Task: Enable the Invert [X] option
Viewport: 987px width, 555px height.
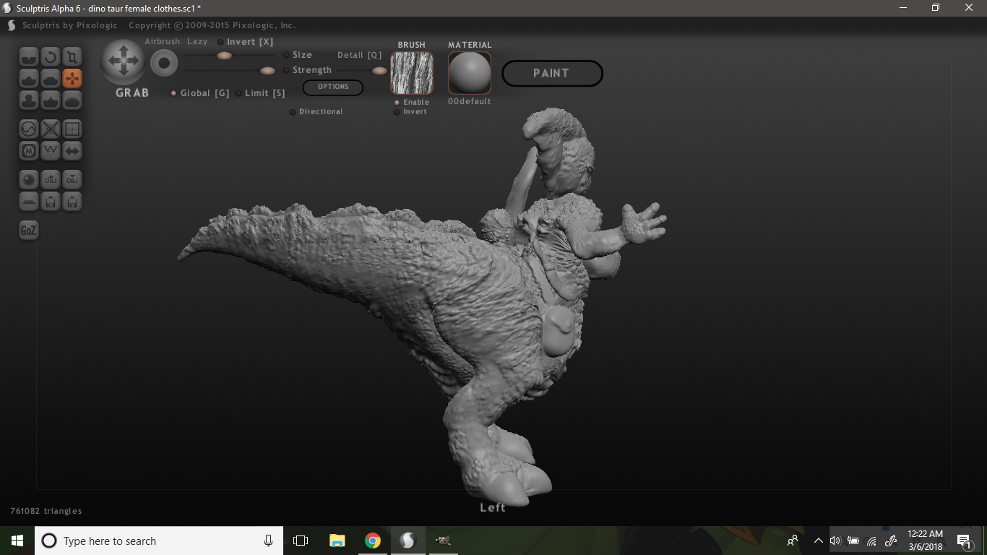Action: [x=221, y=42]
